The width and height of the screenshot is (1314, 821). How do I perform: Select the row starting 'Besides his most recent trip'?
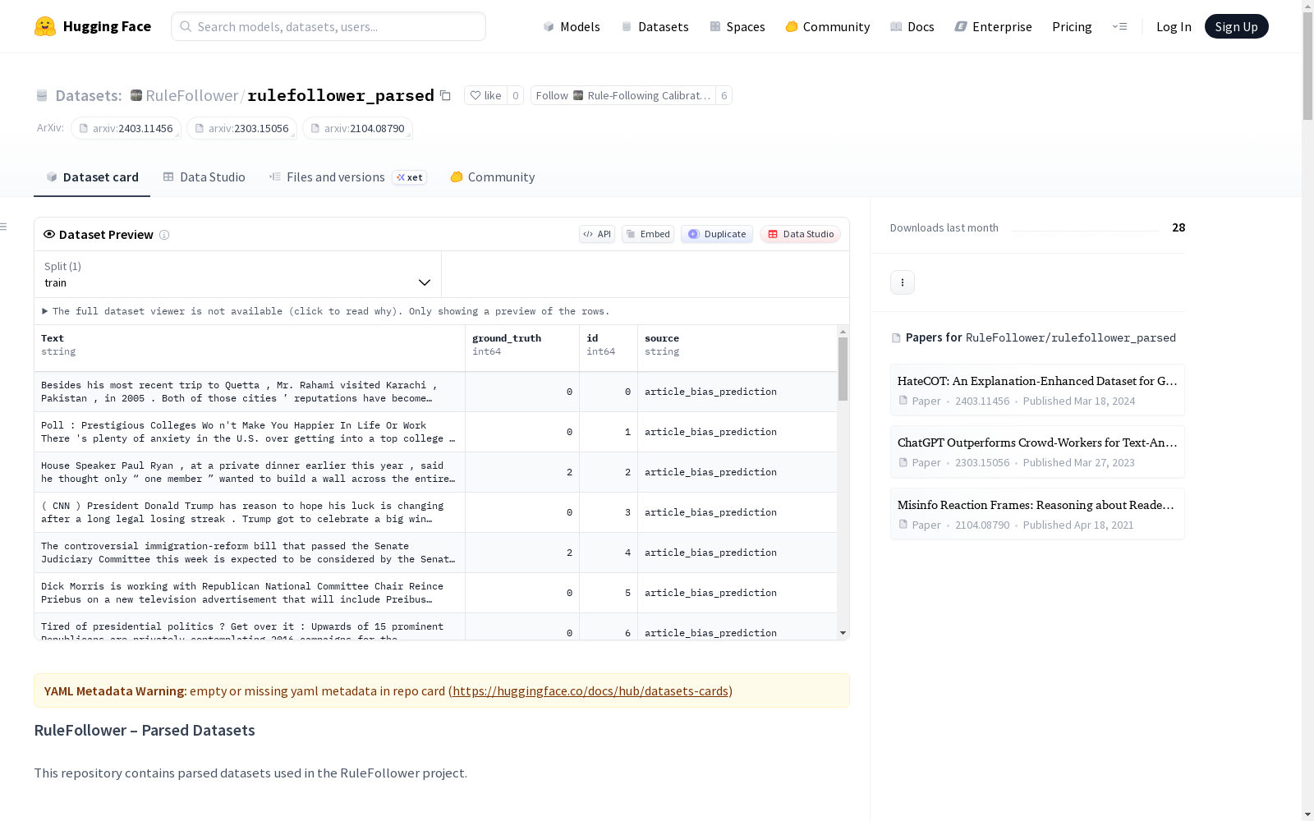pyautogui.click(x=436, y=392)
